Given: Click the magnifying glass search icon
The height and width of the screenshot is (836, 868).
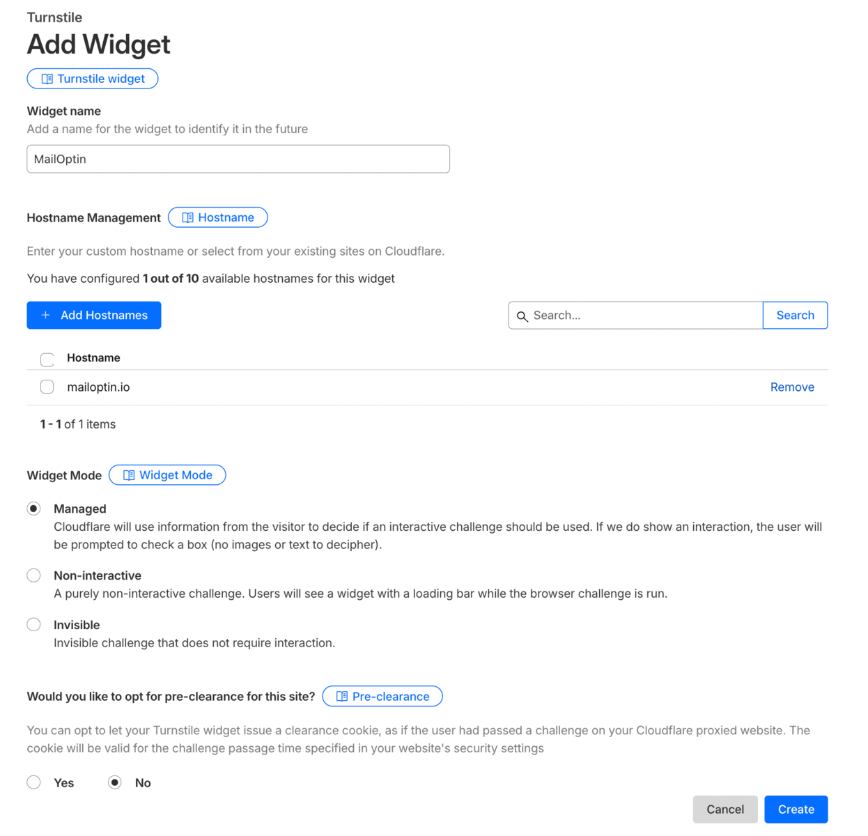Looking at the screenshot, I should [522, 316].
